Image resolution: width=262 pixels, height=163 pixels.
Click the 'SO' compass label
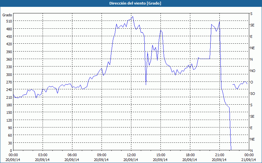click(253, 94)
